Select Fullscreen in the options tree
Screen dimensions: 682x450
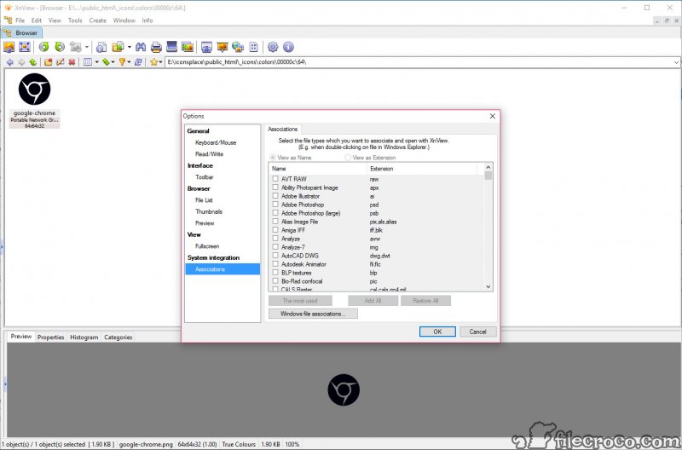[207, 246]
